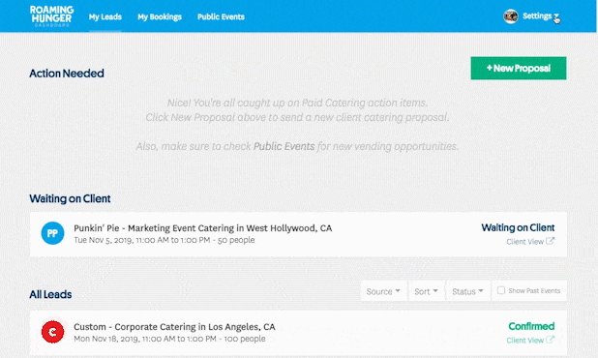Click the user avatar next to Settings
Viewport: 598px width, 358px height.
tap(511, 16)
